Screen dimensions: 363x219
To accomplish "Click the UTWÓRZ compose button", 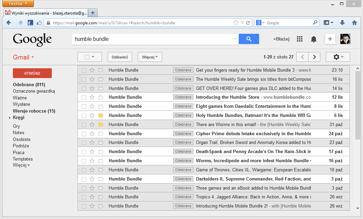I will tap(32, 73).
